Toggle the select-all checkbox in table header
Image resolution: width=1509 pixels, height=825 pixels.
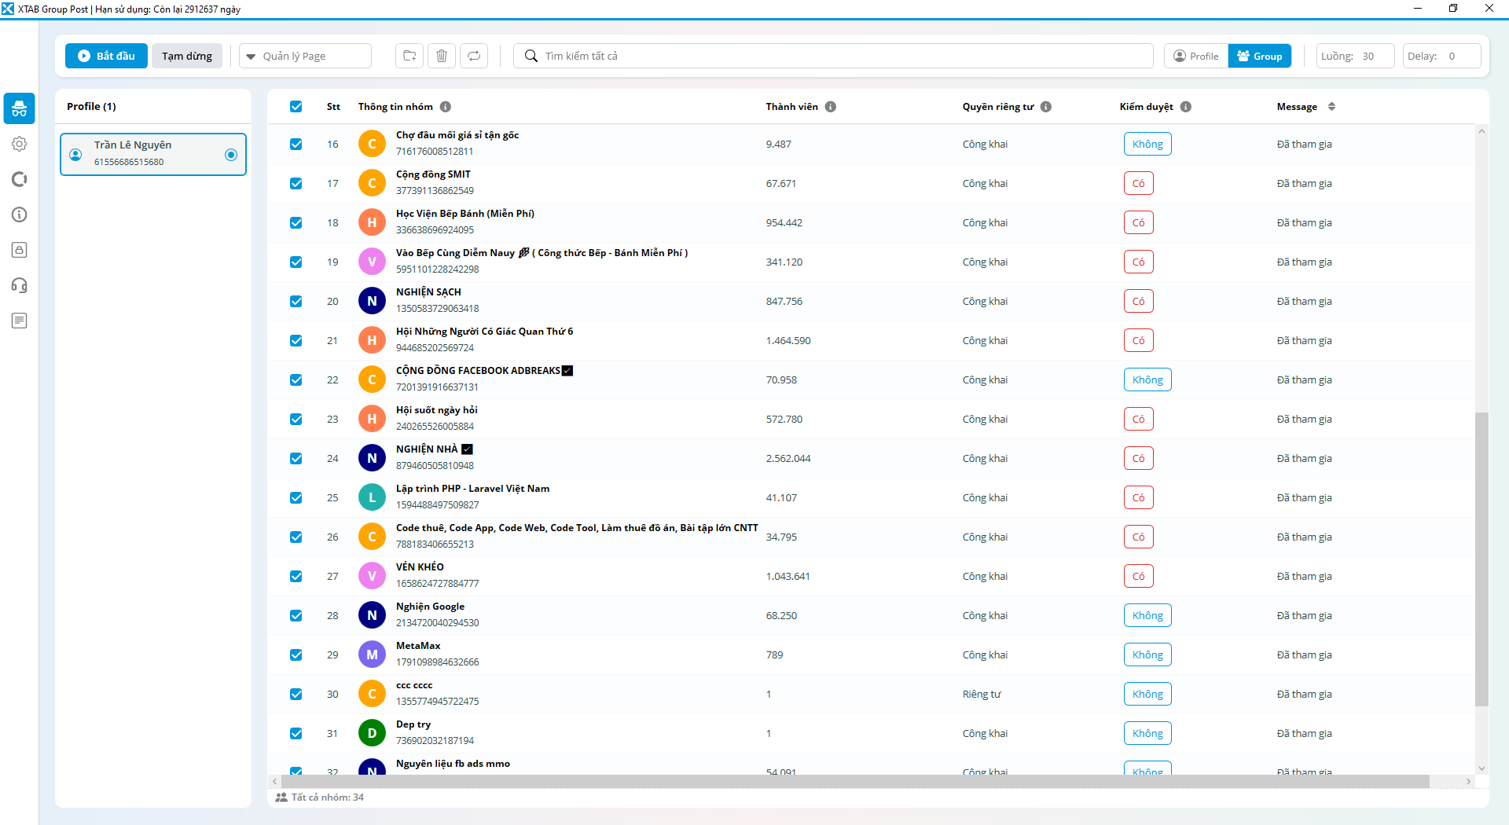point(296,107)
